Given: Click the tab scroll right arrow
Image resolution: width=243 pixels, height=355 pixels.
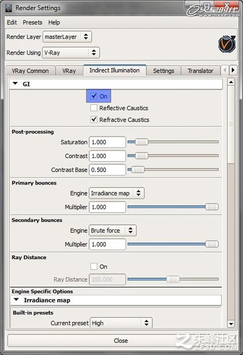Looking at the screenshot, I should pyautogui.click(x=233, y=70).
